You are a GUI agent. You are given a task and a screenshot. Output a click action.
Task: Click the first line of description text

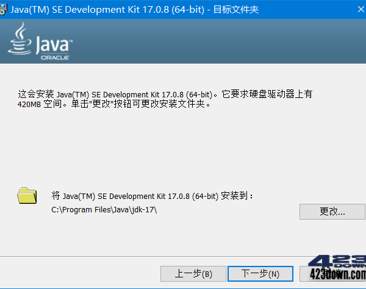tap(165, 94)
